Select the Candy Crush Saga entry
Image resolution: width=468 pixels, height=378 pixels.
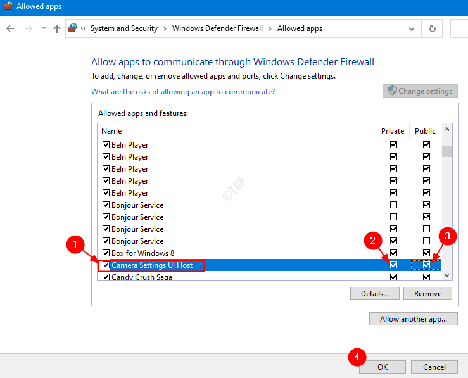142,277
